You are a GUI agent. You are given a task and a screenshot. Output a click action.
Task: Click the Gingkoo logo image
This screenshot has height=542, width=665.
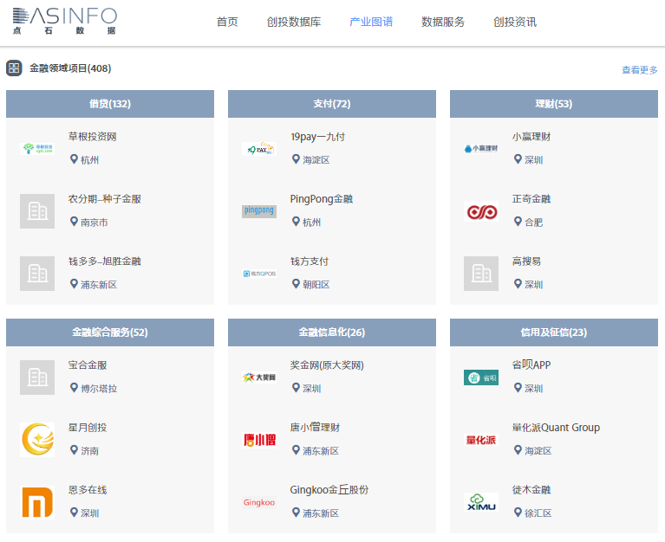[259, 502]
